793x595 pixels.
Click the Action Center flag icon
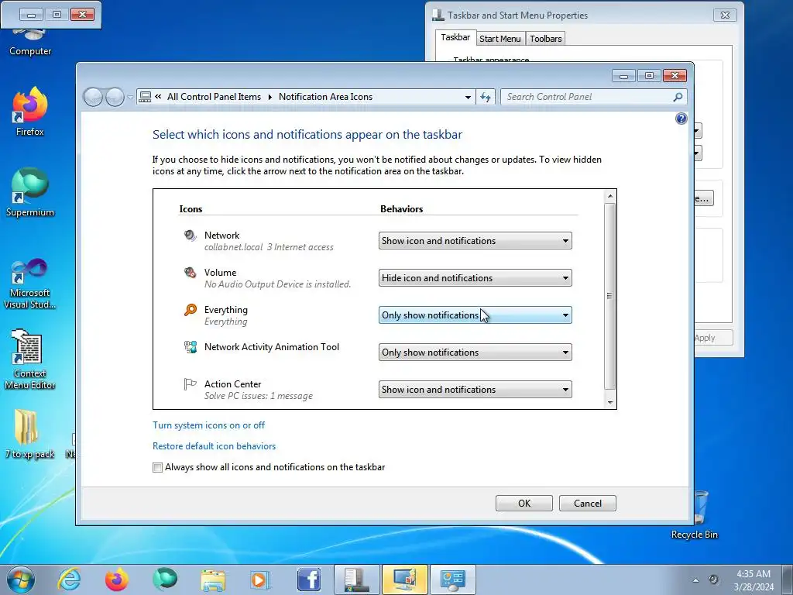191,384
